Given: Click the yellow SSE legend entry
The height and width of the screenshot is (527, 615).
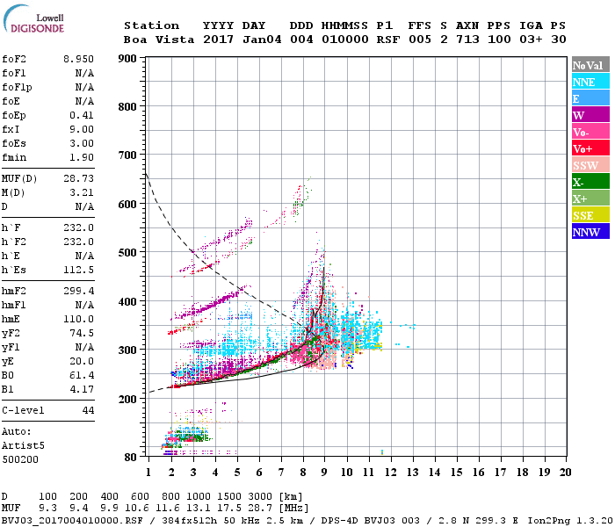Looking at the screenshot, I should pyautogui.click(x=590, y=215).
